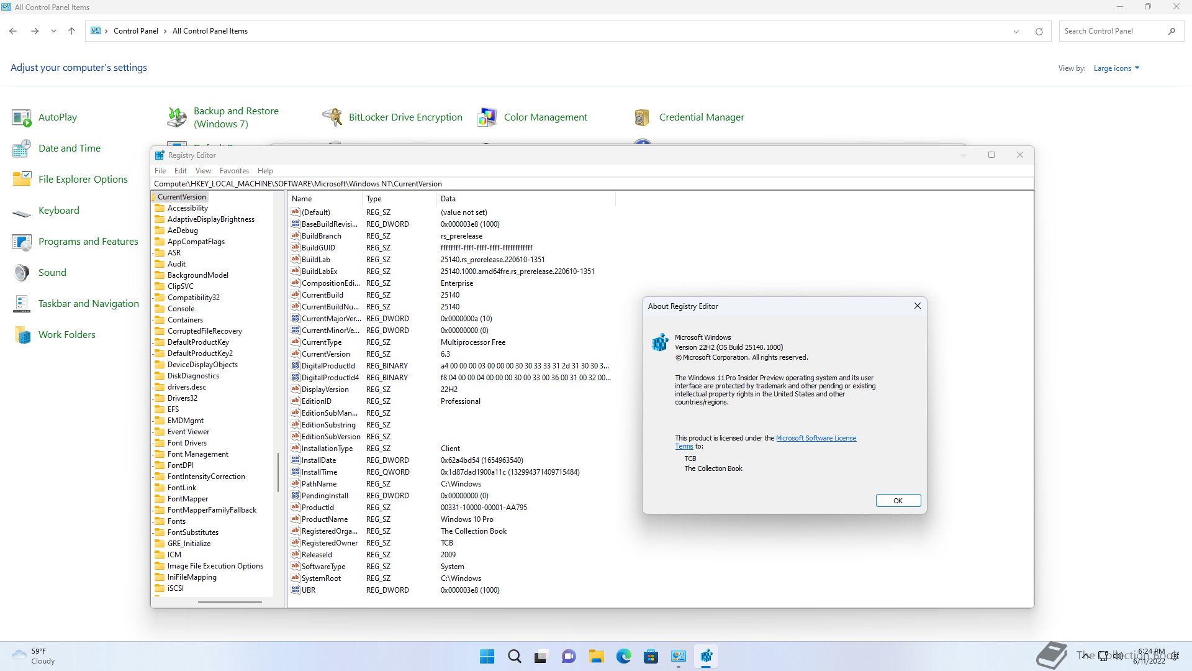Open taskbar Search icon

pyautogui.click(x=515, y=656)
